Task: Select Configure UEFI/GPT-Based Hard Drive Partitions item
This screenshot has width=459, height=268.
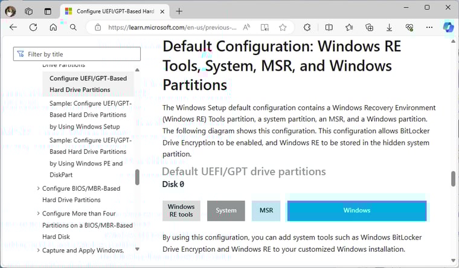Action: pos(88,84)
